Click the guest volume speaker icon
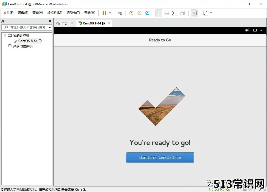Viewport: 267px width, 192px height. (247, 30)
